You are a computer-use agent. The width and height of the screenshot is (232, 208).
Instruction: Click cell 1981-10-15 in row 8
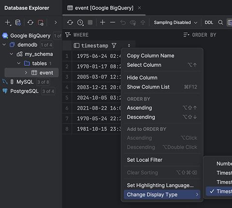(x=97, y=129)
